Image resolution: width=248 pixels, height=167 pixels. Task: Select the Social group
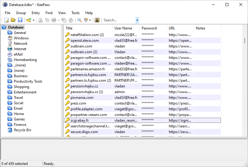(18, 103)
